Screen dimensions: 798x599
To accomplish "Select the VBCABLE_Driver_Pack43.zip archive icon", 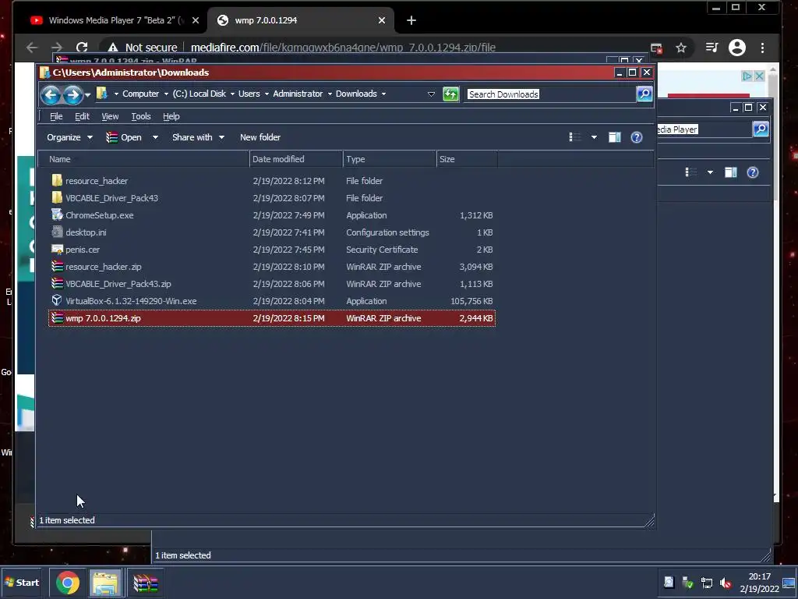I will pyautogui.click(x=57, y=284).
